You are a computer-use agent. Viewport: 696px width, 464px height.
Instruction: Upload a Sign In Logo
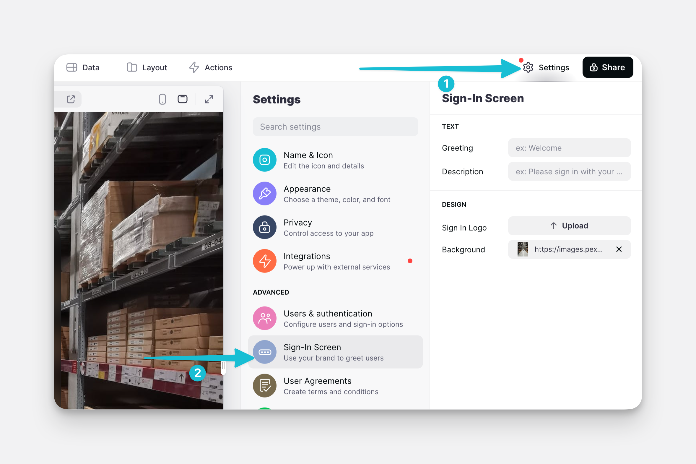[569, 226]
